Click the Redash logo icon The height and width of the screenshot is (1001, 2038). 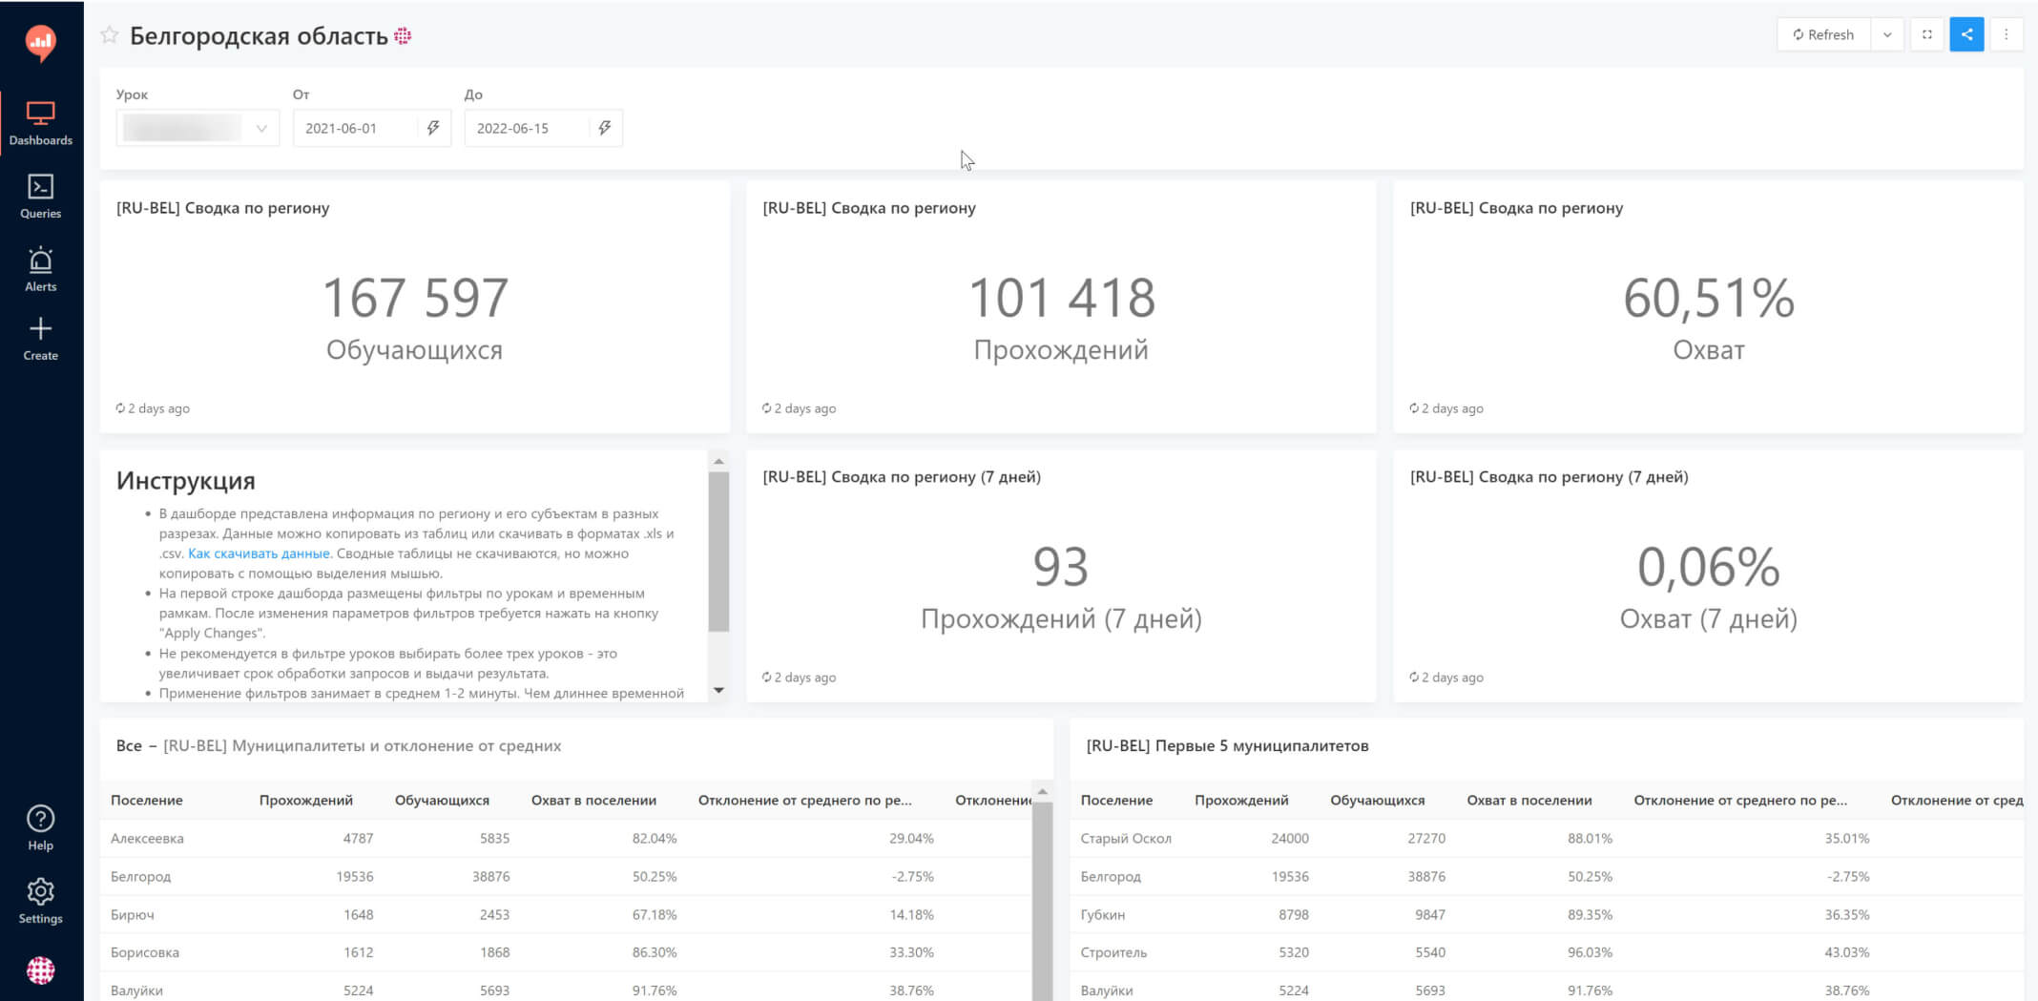40,42
